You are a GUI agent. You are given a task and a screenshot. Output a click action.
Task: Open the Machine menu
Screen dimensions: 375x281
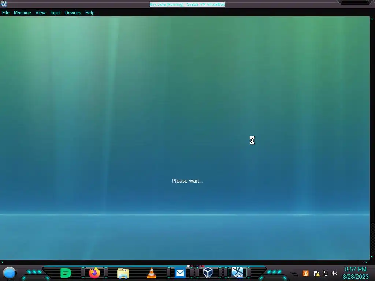[22, 13]
